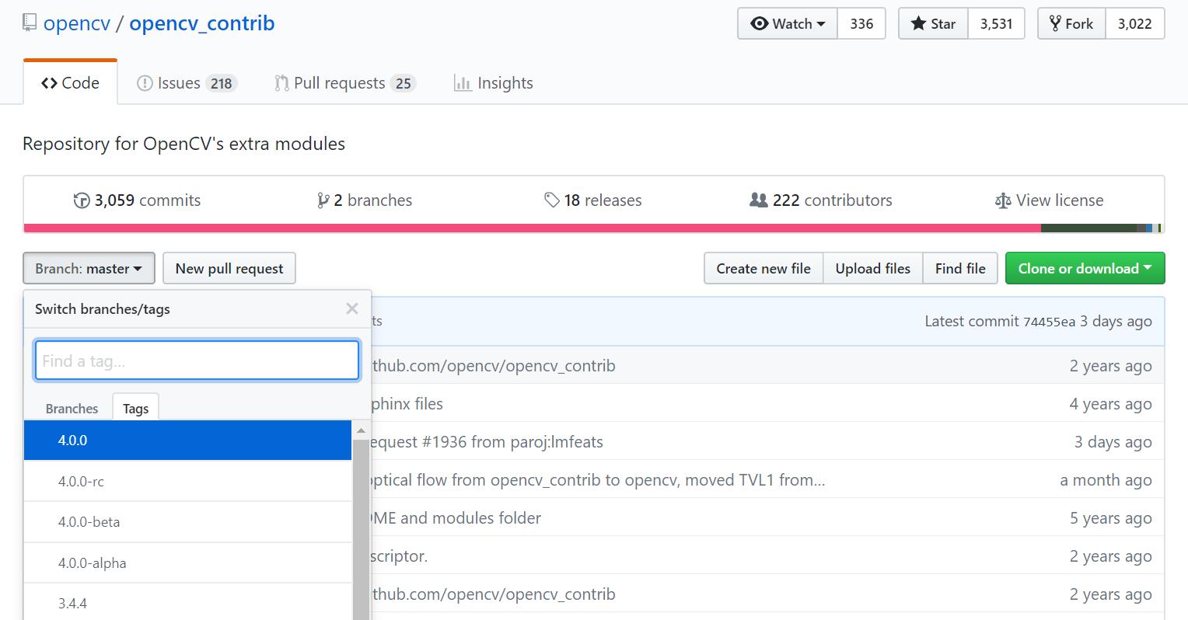
Task: Click the eye icon in Watch button
Action: [x=759, y=23]
